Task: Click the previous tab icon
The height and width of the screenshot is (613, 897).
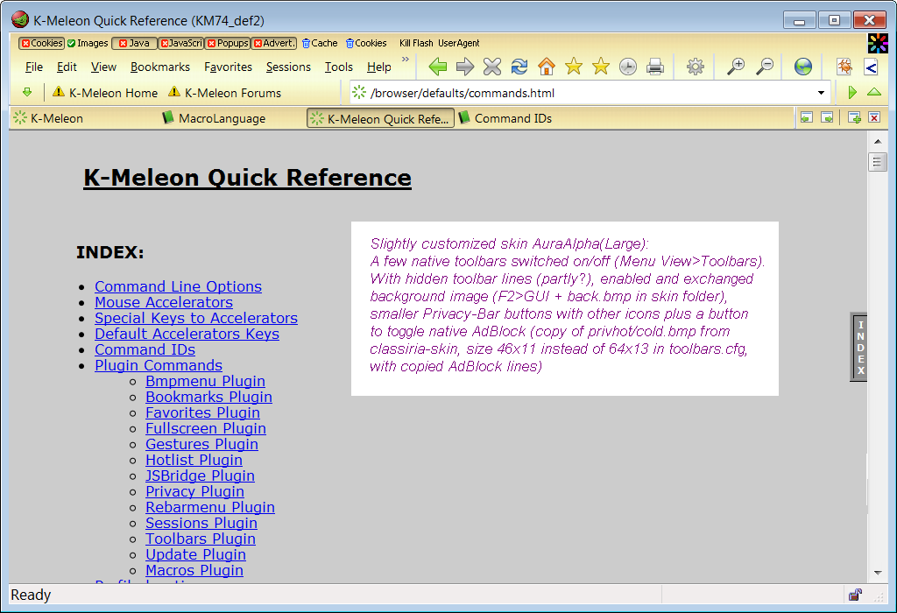Action: [807, 118]
